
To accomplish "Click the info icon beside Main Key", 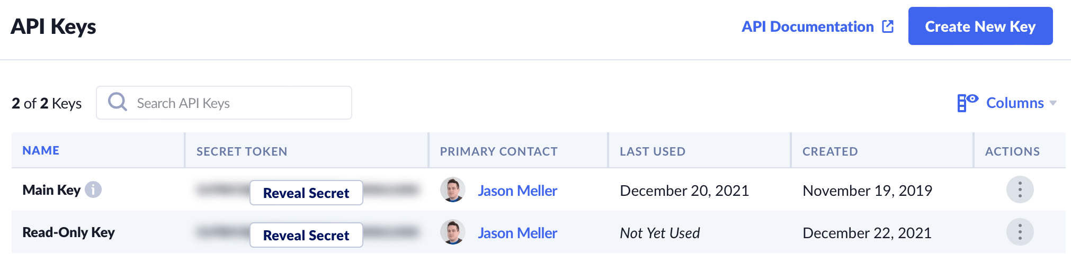I will [93, 189].
